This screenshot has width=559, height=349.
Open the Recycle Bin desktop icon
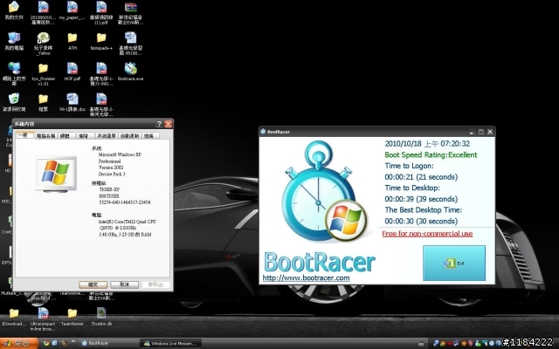tap(14, 102)
